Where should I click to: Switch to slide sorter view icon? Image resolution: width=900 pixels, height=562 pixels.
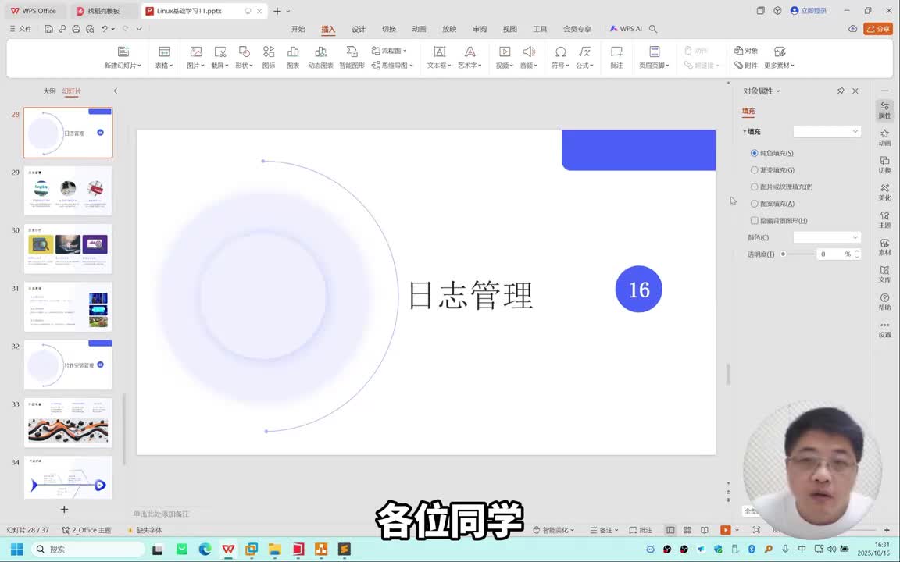coord(687,530)
